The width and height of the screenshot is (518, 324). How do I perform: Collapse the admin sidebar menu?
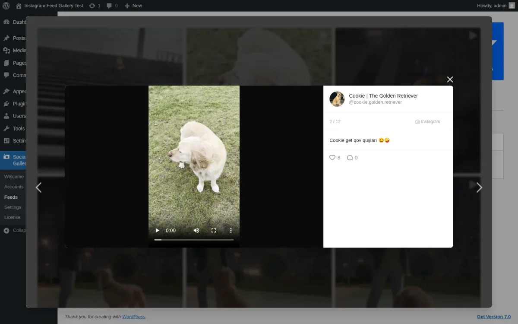(13, 231)
